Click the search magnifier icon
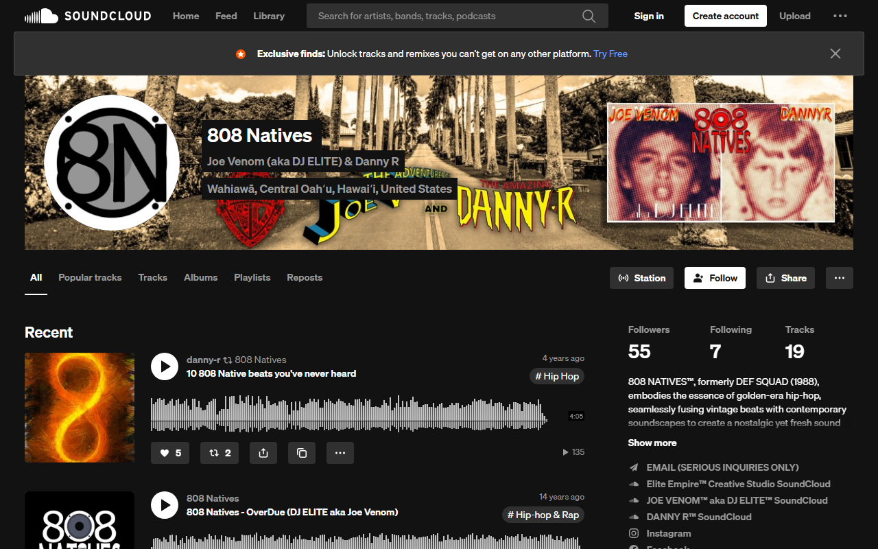The height and width of the screenshot is (549, 878). pyautogui.click(x=589, y=16)
